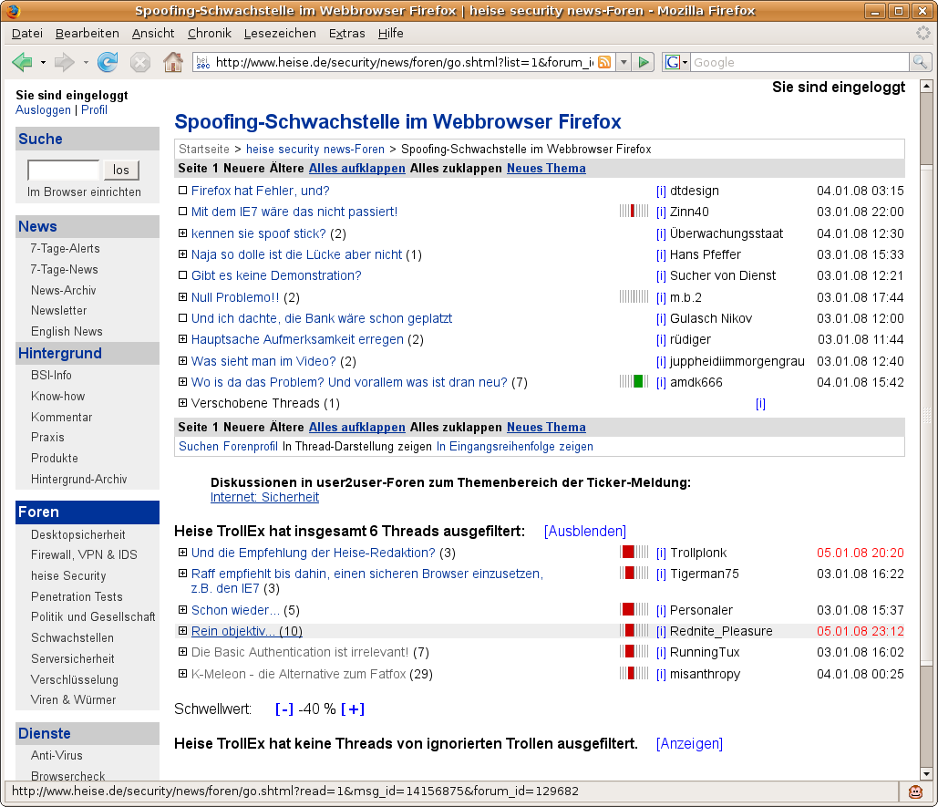The height and width of the screenshot is (807, 938).
Task: Go back with the green arrow
Action: (x=22, y=62)
